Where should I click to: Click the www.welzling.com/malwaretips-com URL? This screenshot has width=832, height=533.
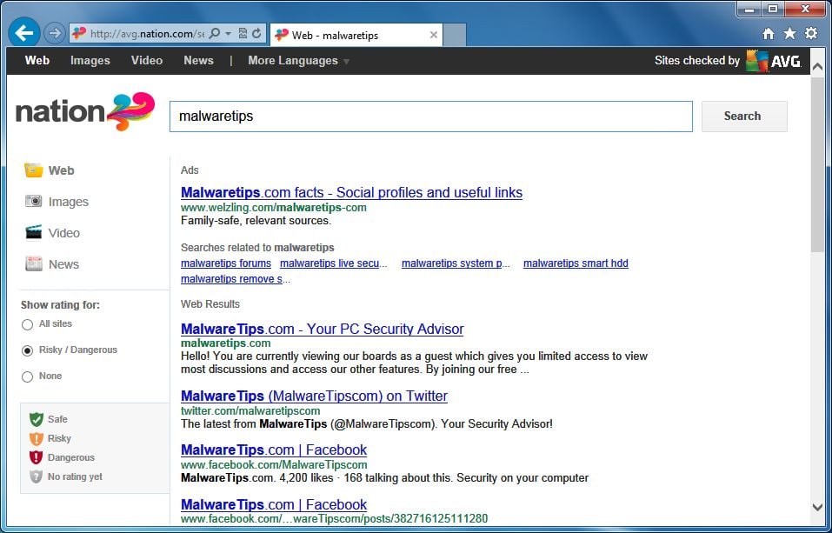(x=273, y=208)
